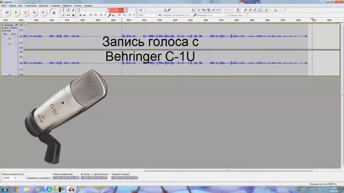This screenshot has height=193, width=344.
Task: Click the selection start time field
Action: coord(66,178)
